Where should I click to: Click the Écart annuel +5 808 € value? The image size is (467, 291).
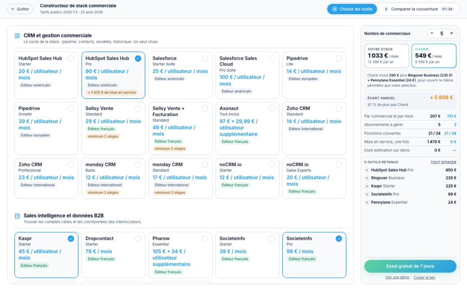[x=441, y=97]
